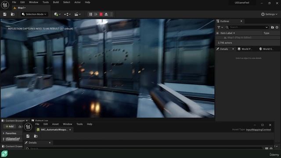Open the Selection Mode dropdown
This screenshot has width=281, height=158.
(34, 14)
